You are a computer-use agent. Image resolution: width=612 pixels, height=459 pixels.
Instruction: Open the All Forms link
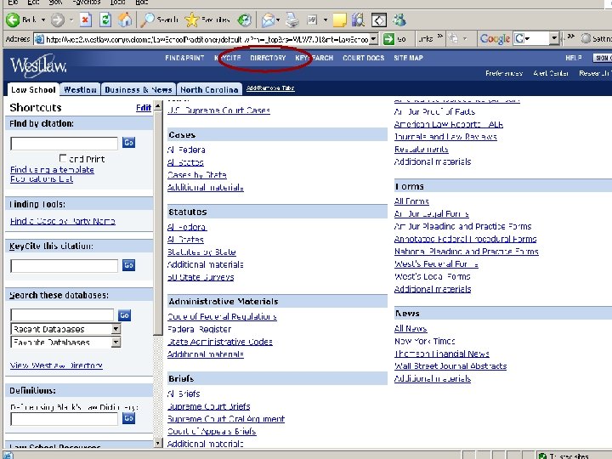point(411,201)
